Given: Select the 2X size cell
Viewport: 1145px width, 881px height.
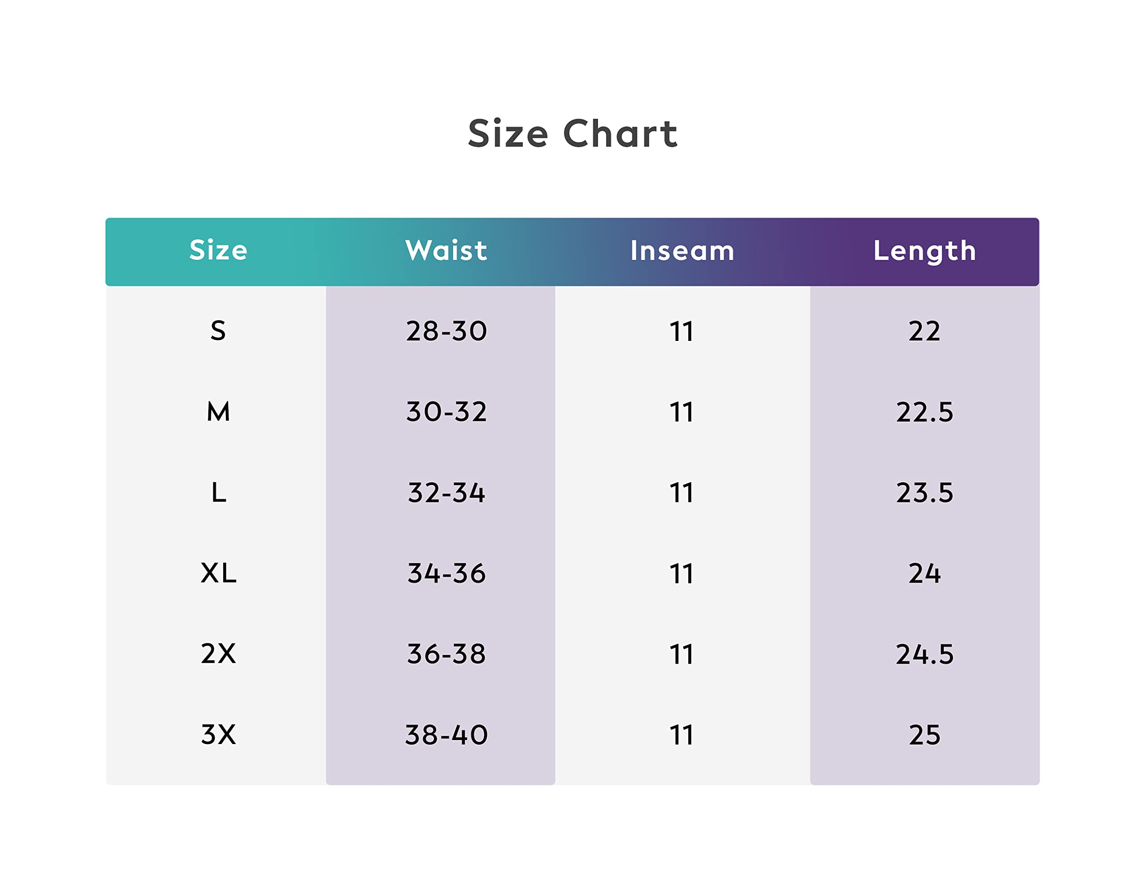Looking at the screenshot, I should point(218,654).
